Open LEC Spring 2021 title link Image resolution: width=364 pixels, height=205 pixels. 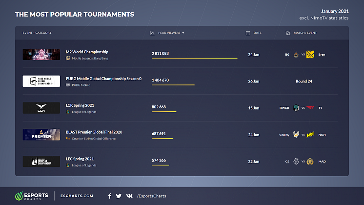pyautogui.click(x=80, y=159)
